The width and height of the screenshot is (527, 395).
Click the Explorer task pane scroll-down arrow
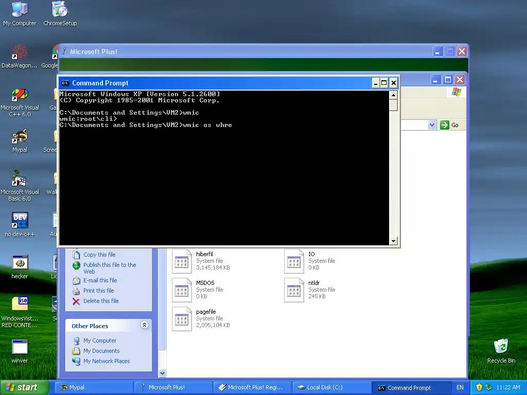tap(162, 373)
